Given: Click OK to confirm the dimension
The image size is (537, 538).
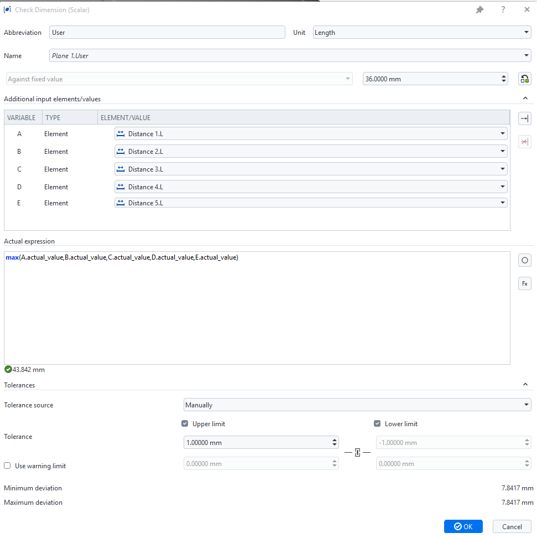Looking at the screenshot, I should (x=463, y=526).
